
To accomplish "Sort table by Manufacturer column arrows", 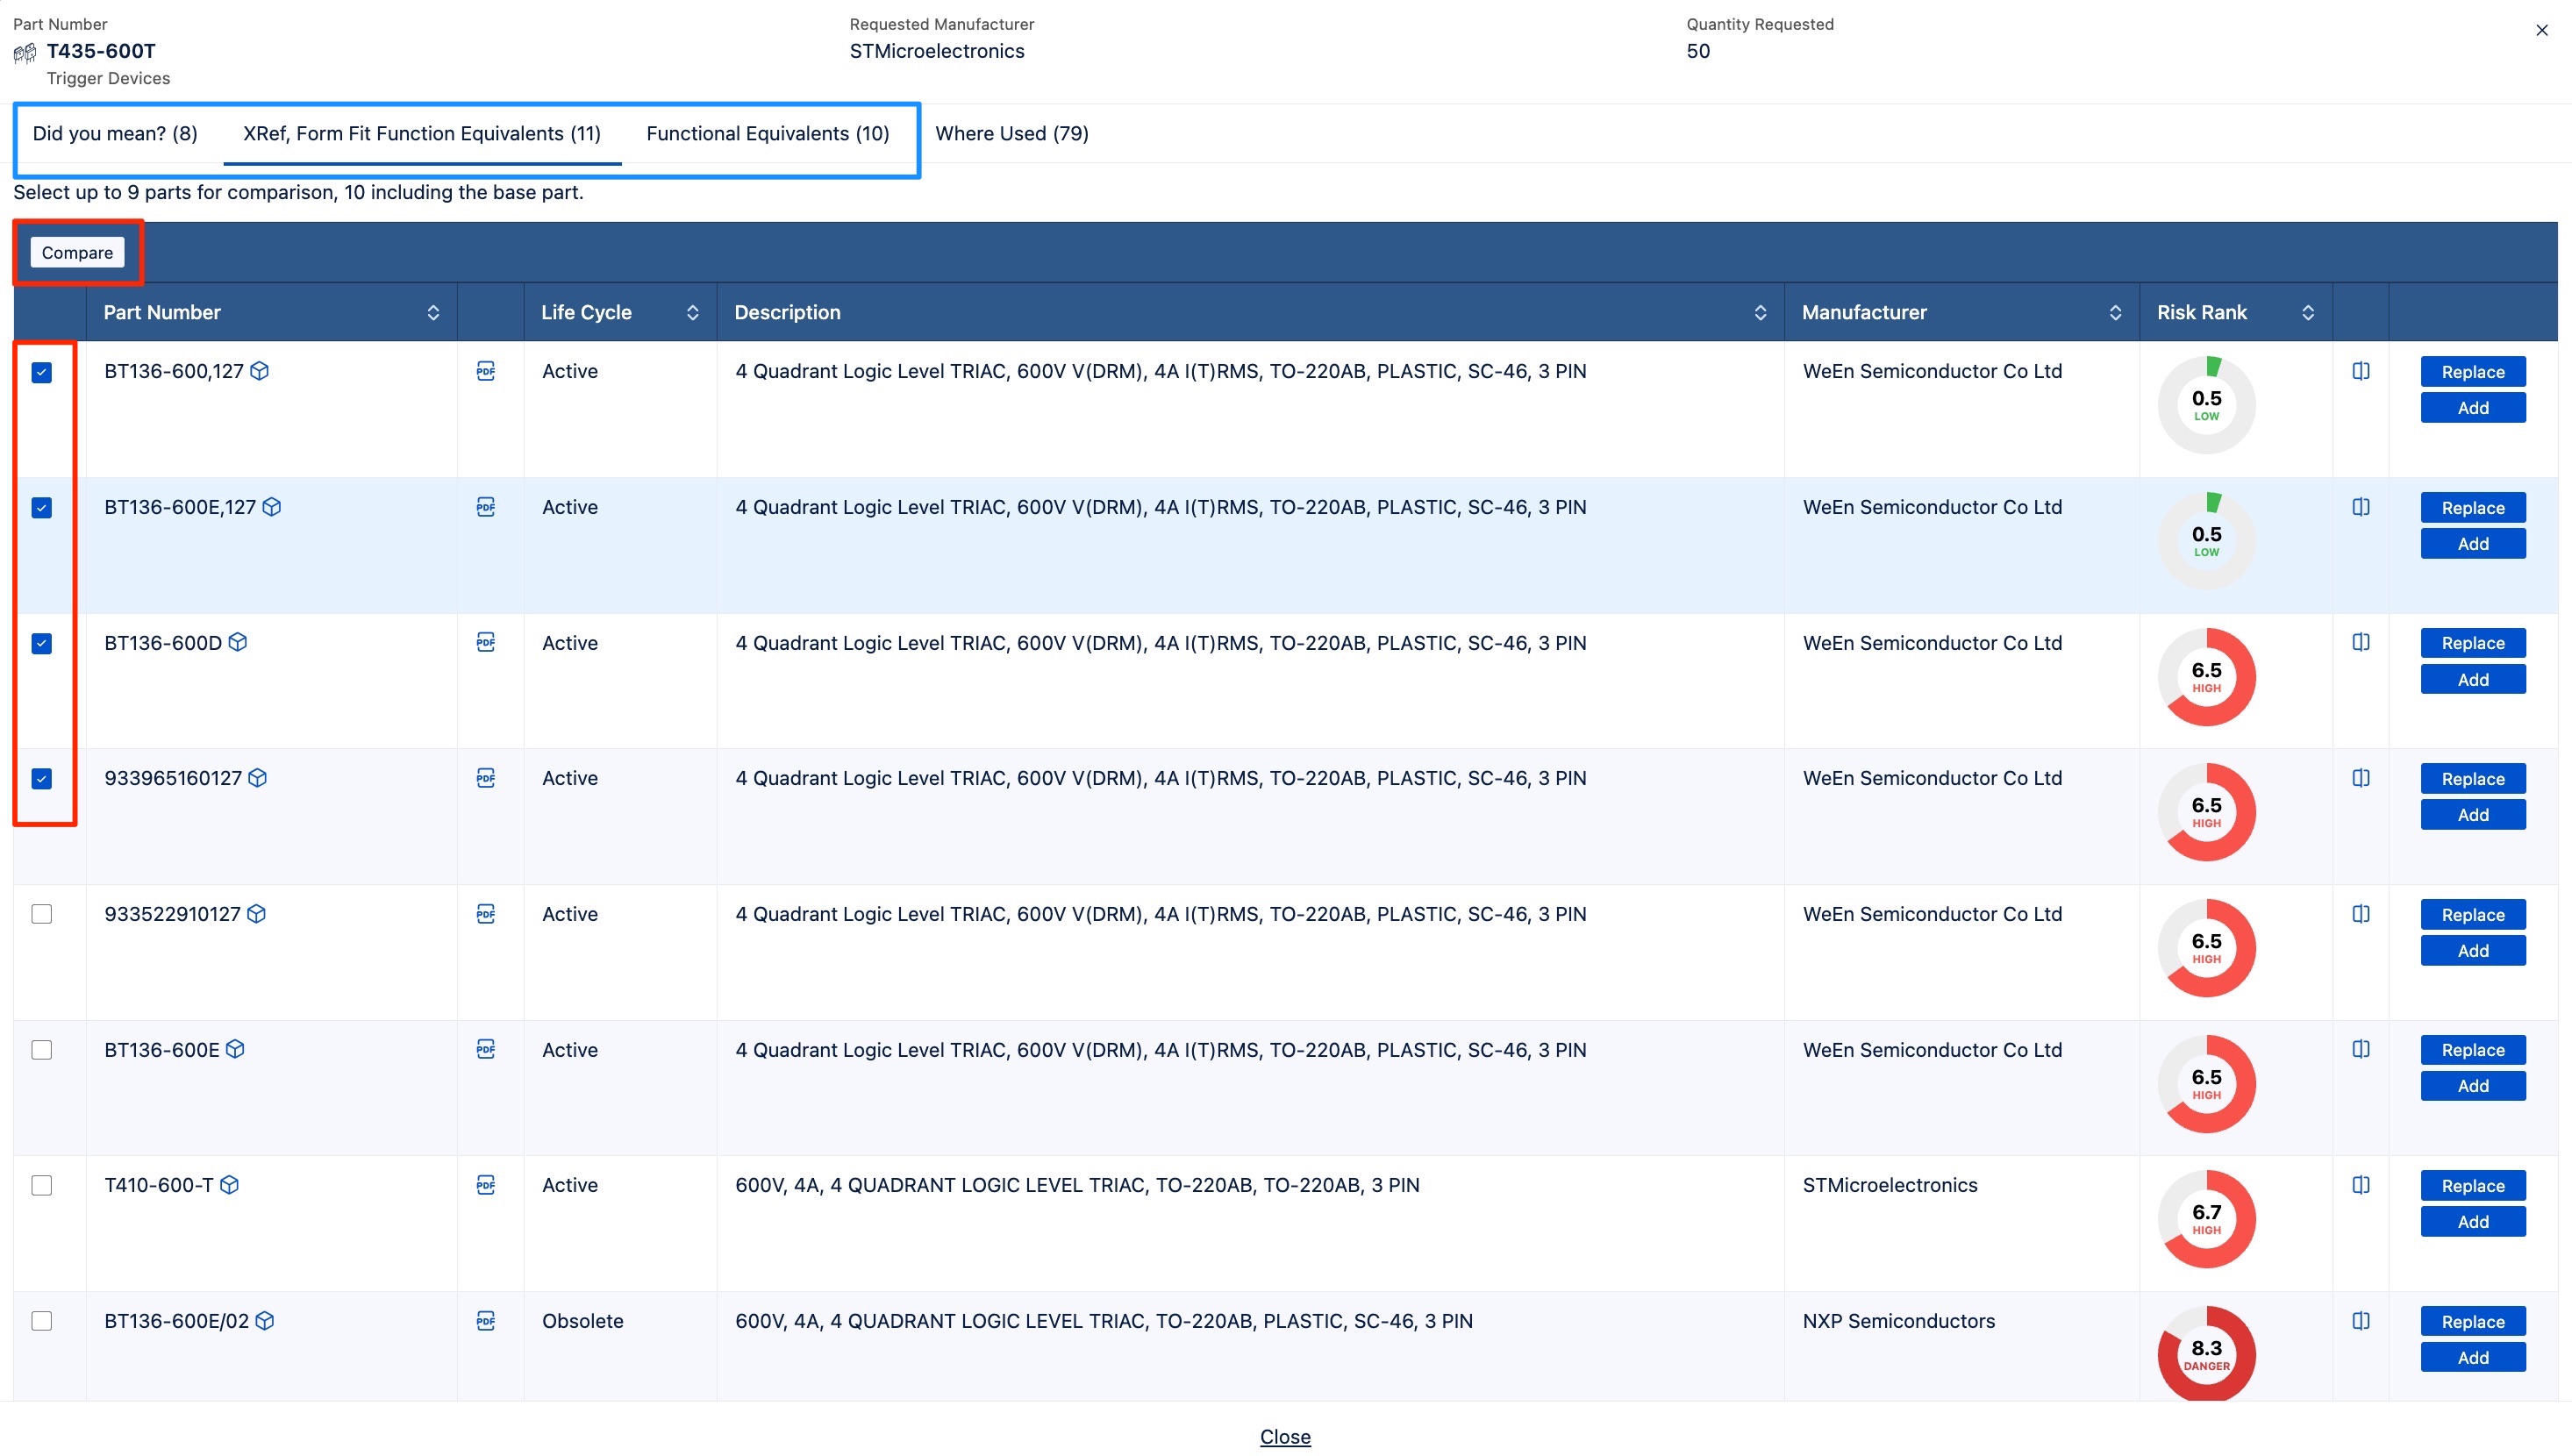I will [x=2115, y=313].
